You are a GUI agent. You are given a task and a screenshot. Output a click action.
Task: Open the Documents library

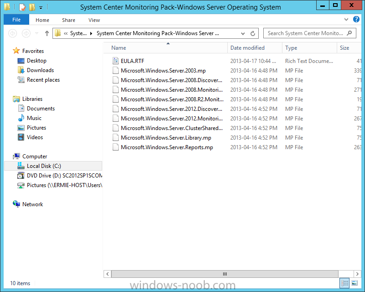(36, 108)
